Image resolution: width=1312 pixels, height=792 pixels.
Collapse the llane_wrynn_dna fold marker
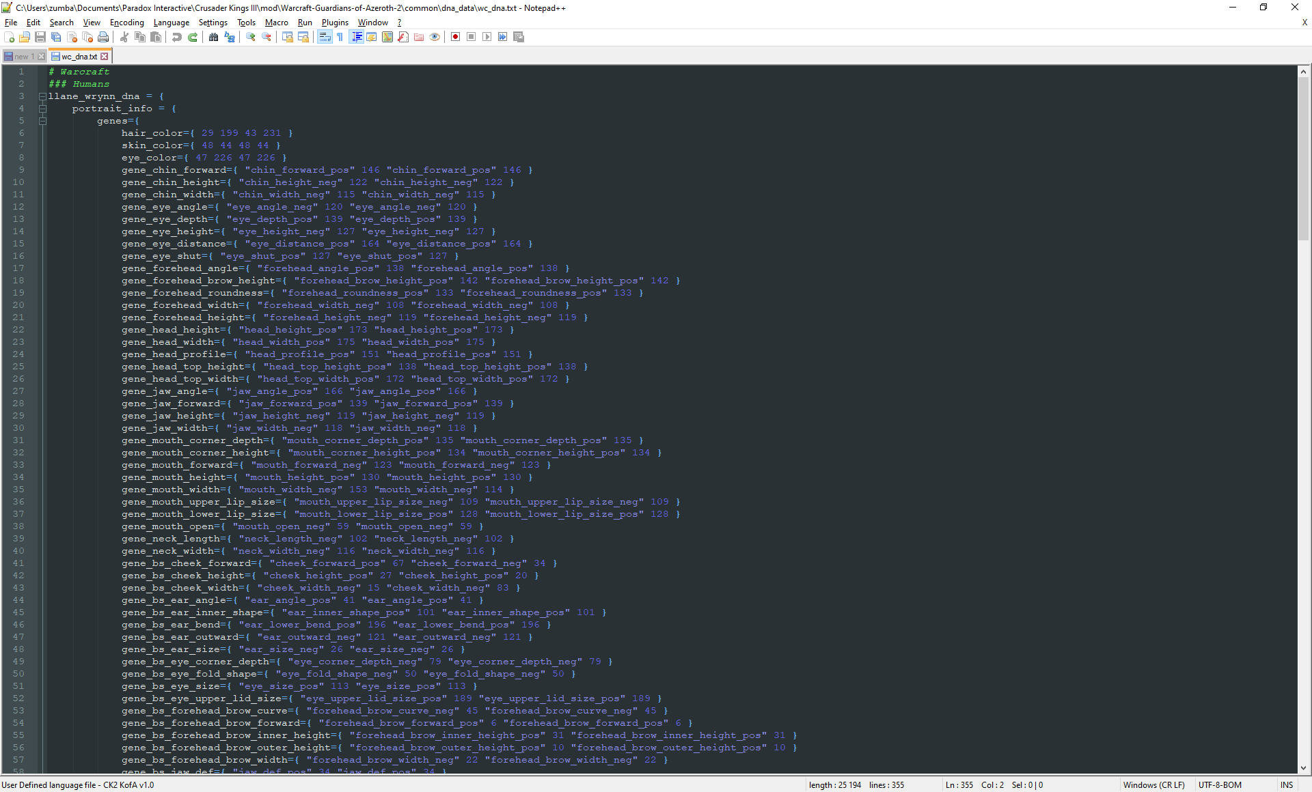[x=42, y=96]
